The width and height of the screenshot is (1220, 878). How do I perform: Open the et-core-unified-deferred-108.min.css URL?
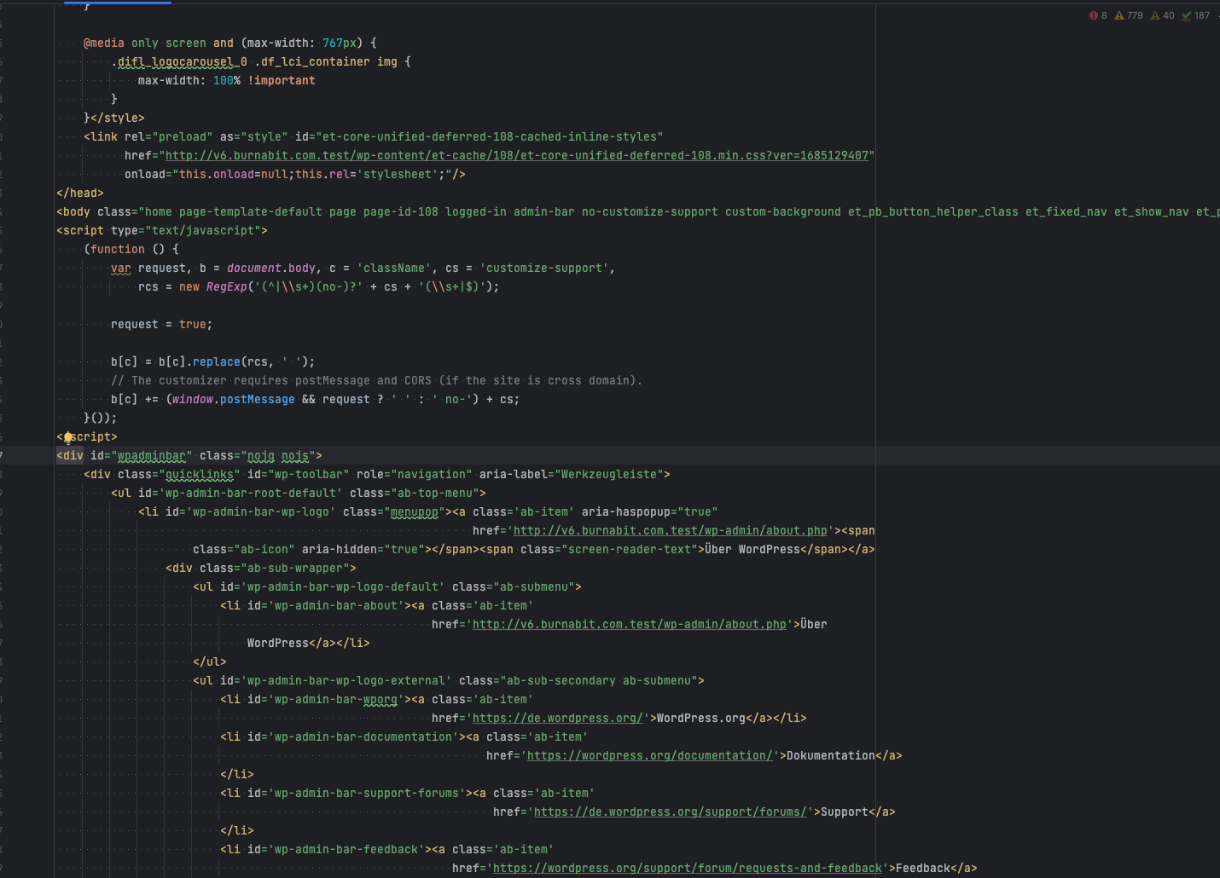(x=516, y=156)
